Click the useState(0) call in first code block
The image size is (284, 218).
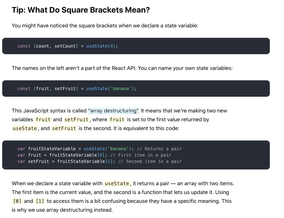pos(102,46)
